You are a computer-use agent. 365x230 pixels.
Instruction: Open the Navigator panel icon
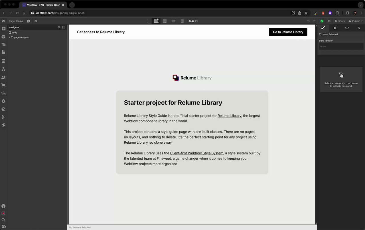[3, 44]
